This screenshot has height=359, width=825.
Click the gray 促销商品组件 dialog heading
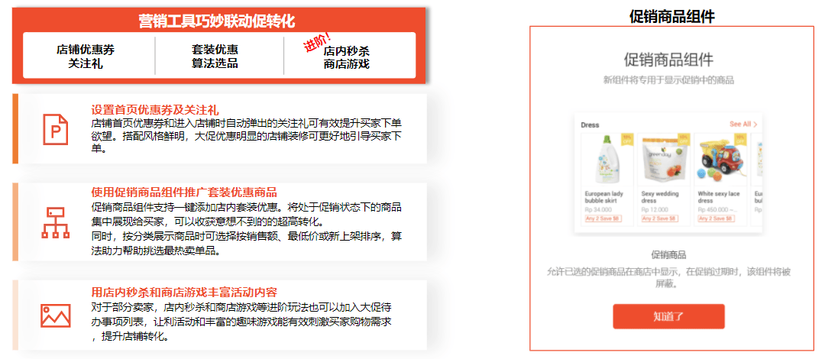(x=668, y=60)
